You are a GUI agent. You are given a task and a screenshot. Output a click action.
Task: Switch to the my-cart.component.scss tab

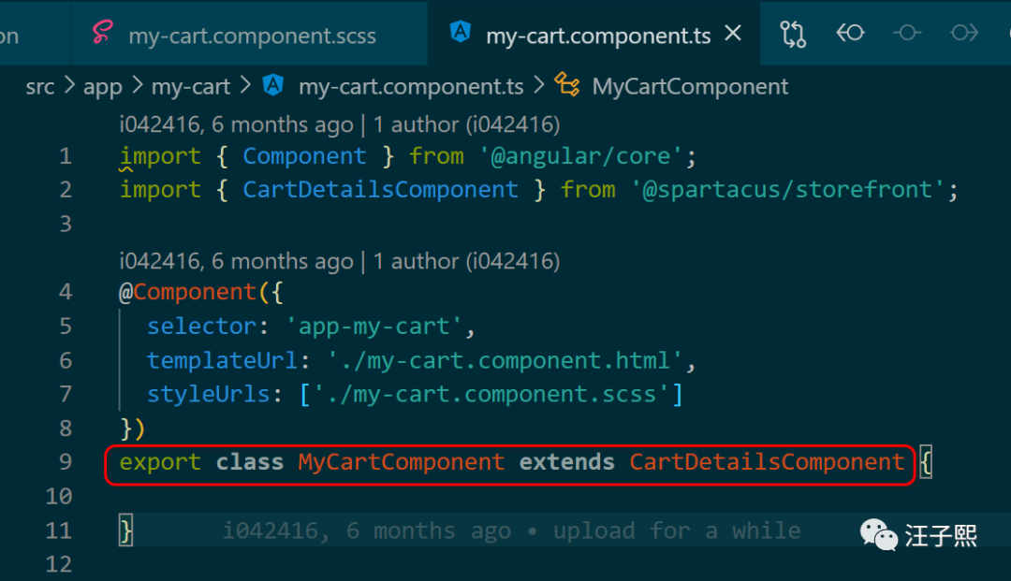click(252, 36)
